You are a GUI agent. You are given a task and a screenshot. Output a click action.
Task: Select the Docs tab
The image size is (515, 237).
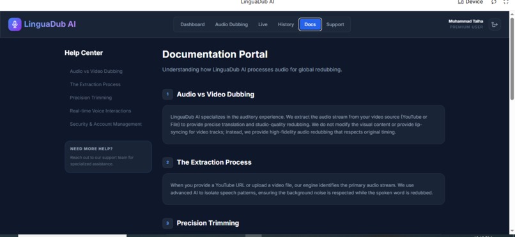click(310, 24)
